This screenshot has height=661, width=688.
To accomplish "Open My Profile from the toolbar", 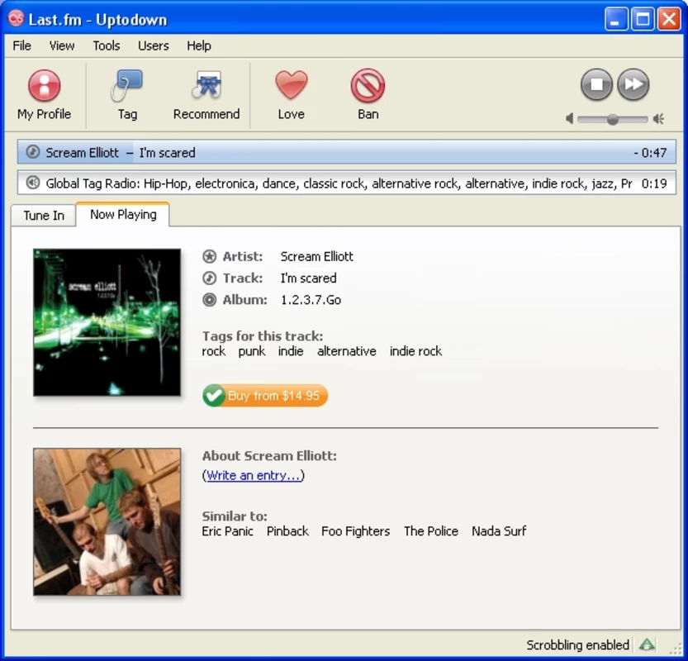I will pyautogui.click(x=44, y=95).
